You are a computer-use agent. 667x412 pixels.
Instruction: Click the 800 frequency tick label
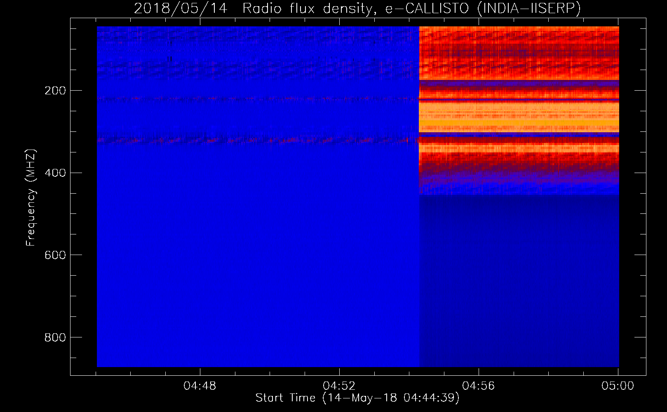click(55, 338)
